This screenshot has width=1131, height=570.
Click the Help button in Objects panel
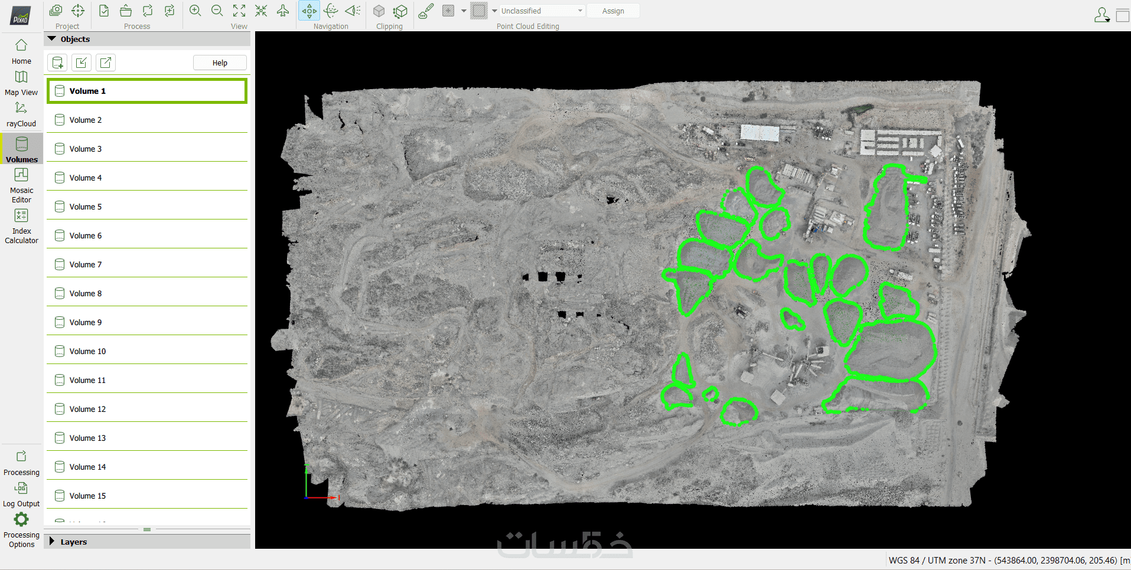pyautogui.click(x=220, y=63)
